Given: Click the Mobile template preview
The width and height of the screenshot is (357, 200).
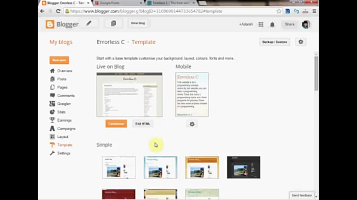Looking at the screenshot, I should pyautogui.click(x=192, y=95).
